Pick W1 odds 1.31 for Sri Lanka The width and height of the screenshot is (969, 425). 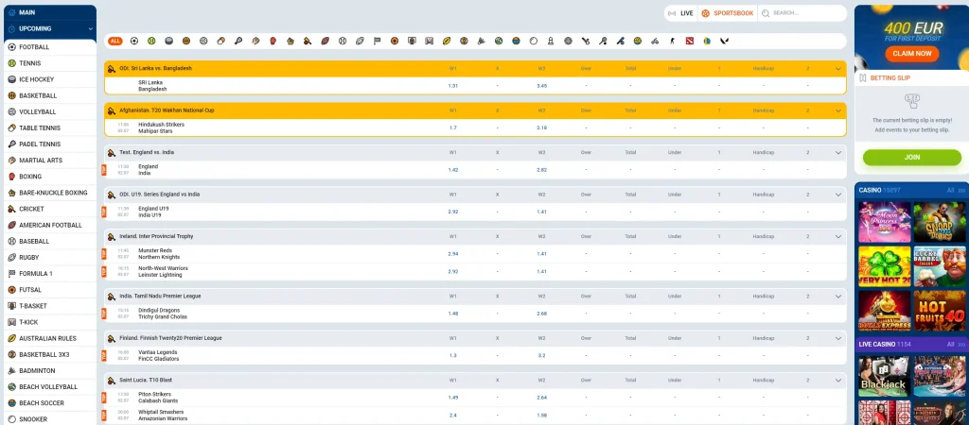[x=453, y=86]
